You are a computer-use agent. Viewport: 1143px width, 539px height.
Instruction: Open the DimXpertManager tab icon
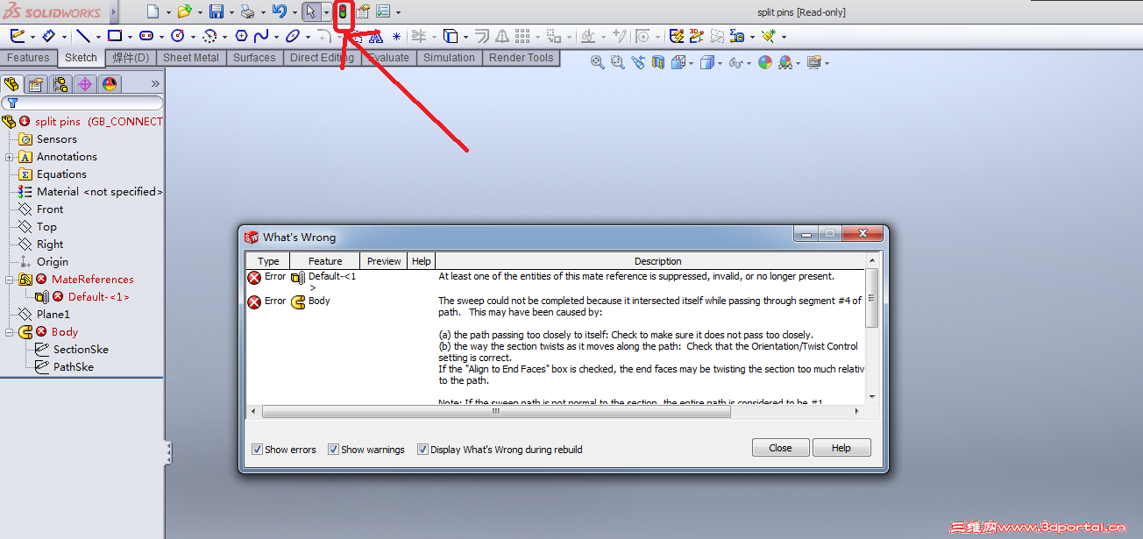click(85, 84)
